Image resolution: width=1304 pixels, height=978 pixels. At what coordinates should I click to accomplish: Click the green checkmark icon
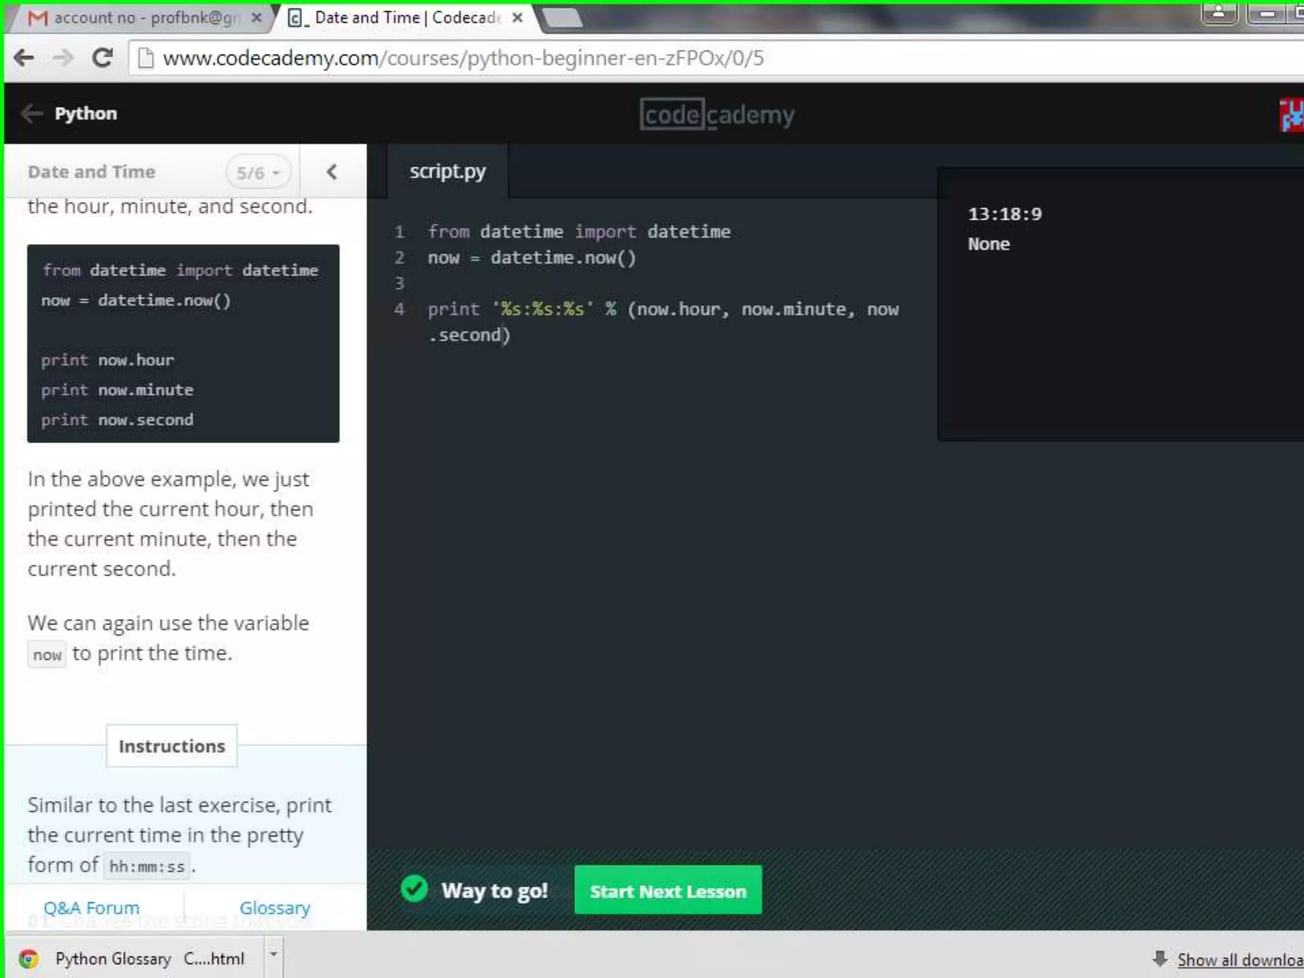[415, 889]
